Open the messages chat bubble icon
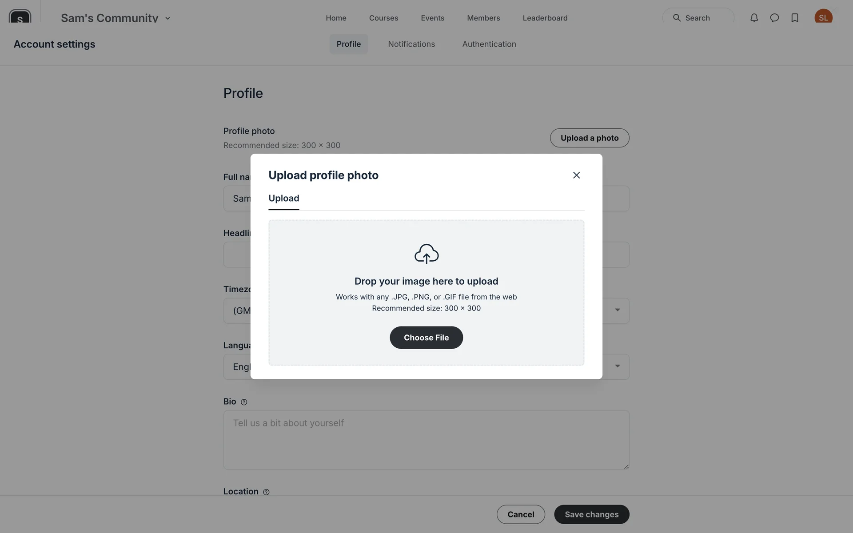Screen dimensions: 853x533 point(774,18)
